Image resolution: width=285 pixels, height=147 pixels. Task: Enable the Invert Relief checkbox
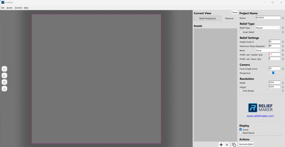pyautogui.click(x=241, y=32)
